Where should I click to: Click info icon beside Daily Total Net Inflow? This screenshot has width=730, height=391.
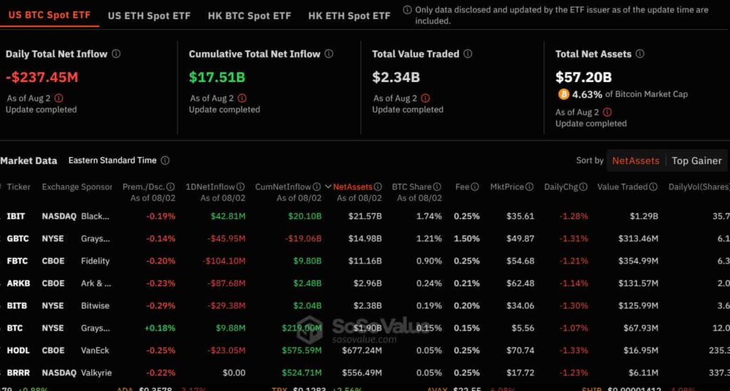116,54
